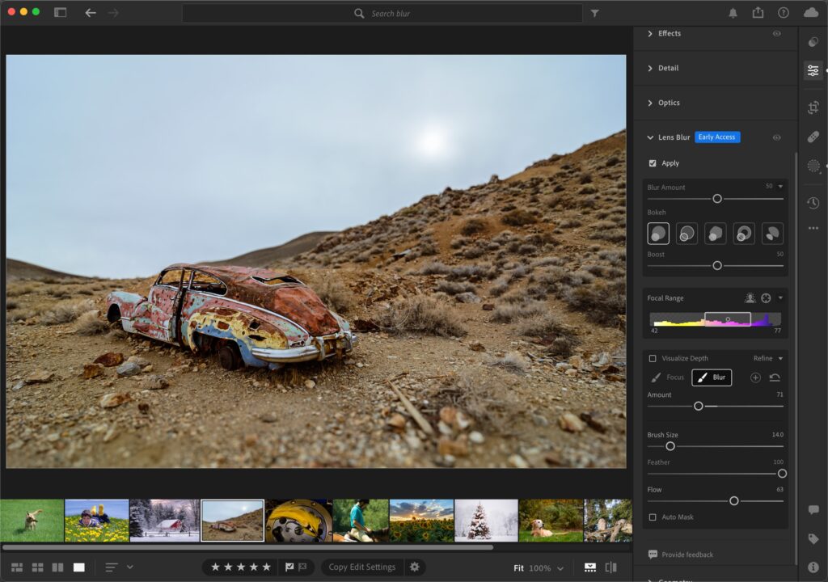Viewport: 828px width, 582px height.
Task: Uncheck the Lens Blur Apply checkbox
Action: click(x=653, y=163)
